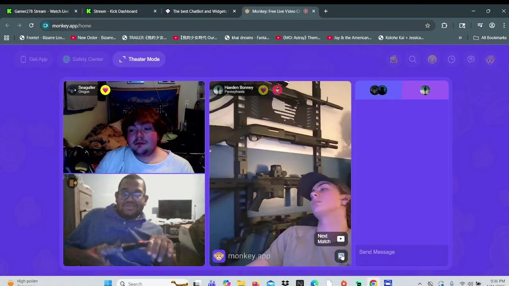Viewport: 509px width, 286px height.
Task: Open the monkey profile avatar icon
Action: [490, 59]
